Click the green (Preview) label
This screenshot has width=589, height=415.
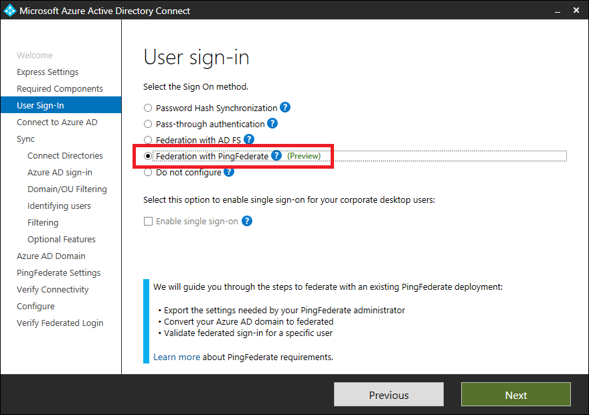[304, 156]
